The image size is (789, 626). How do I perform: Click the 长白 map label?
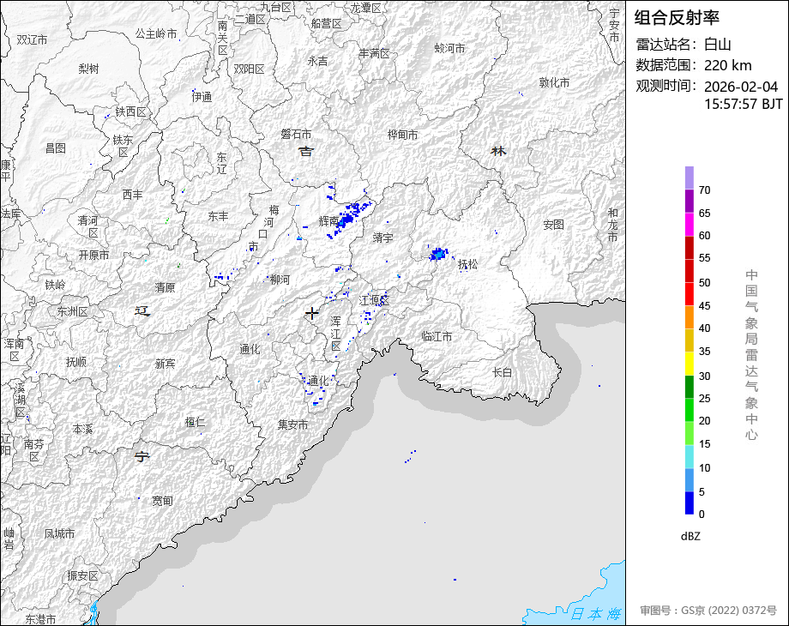[x=502, y=372]
